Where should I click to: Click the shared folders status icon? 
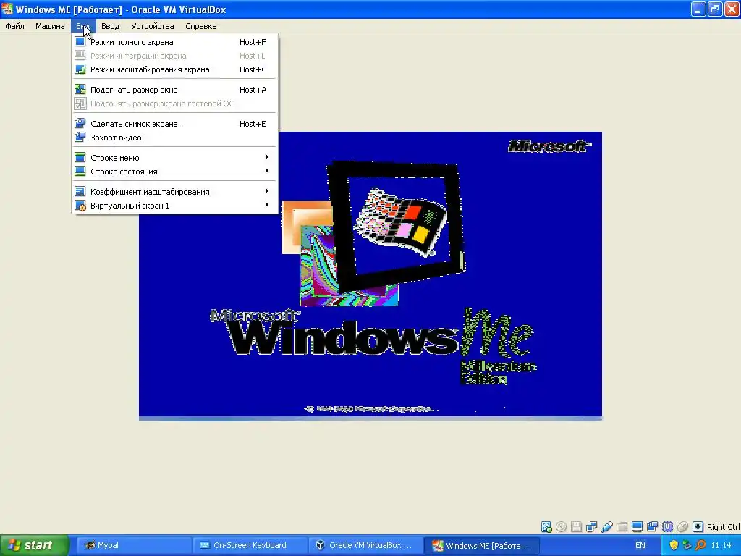pyautogui.click(x=622, y=527)
